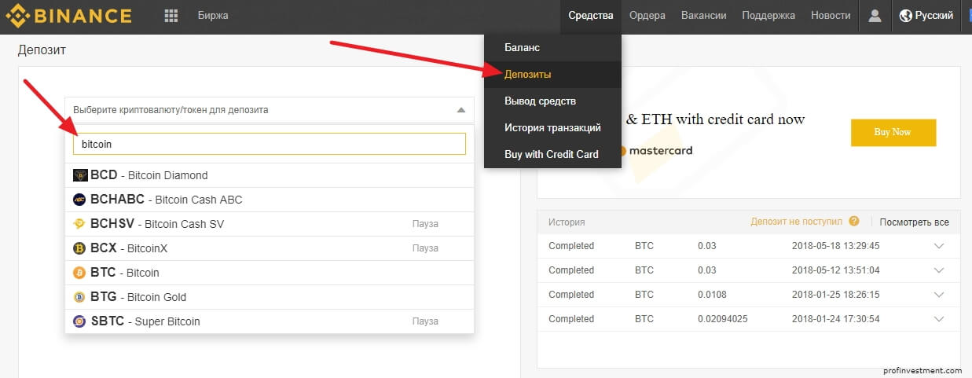Open the cryptocurrency selection dropdown arrow

tap(460, 110)
